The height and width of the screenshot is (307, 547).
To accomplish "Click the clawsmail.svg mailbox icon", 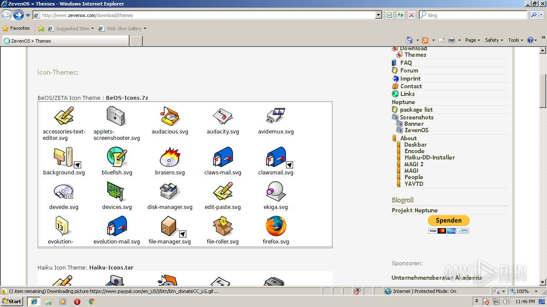I will point(276,157).
